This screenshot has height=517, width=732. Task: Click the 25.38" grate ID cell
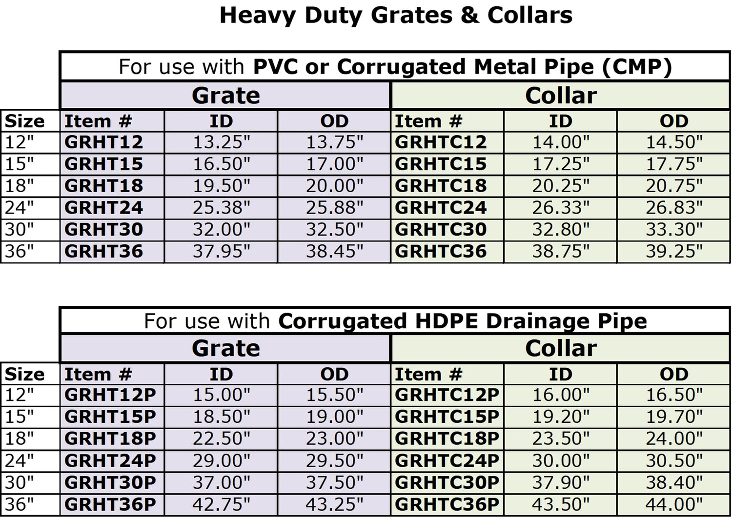[x=221, y=208]
